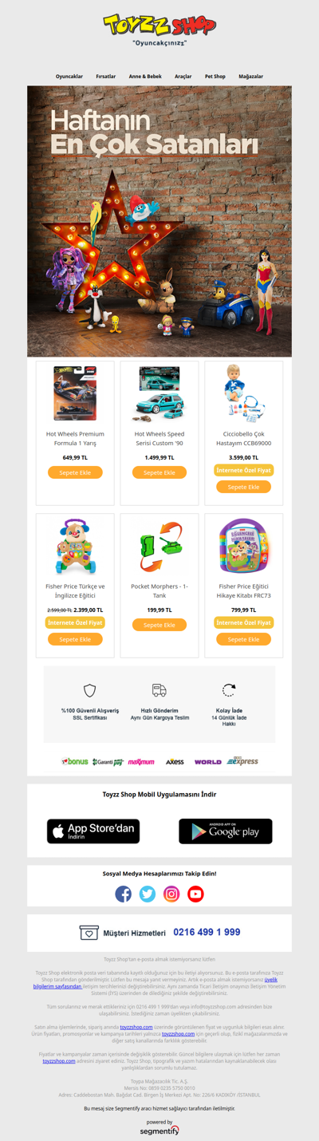Viewport: 319px width, 1141px height.
Task: Open the Twitter social icon
Action: point(148,894)
